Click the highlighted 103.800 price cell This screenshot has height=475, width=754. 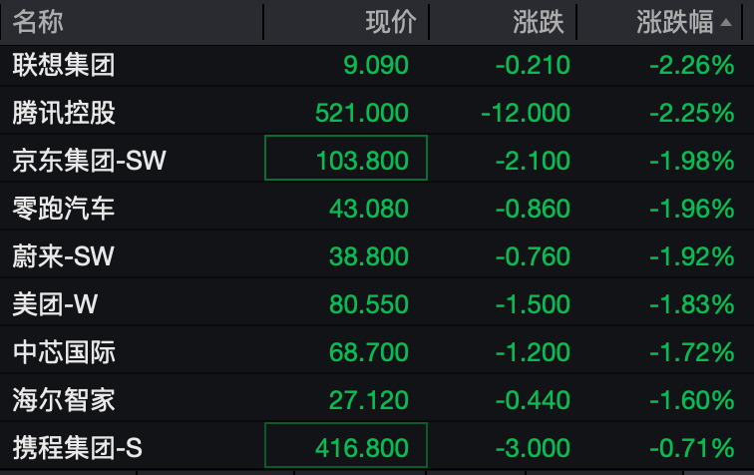(x=346, y=160)
